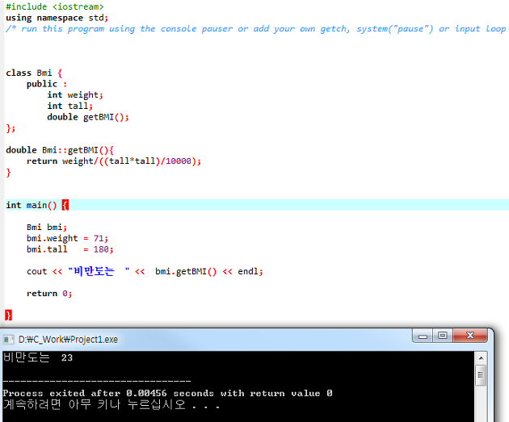The width and height of the screenshot is (509, 422).
Task: Click the 'bmi.tall = 180;' line
Action: tap(69, 249)
